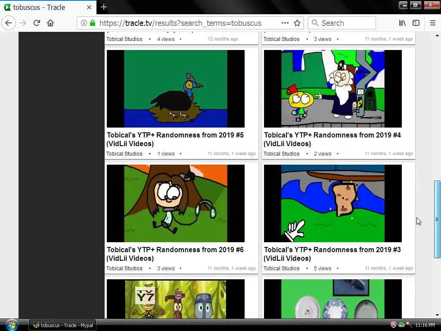Reload the current page
This screenshot has height=331, width=441.
pos(37,23)
